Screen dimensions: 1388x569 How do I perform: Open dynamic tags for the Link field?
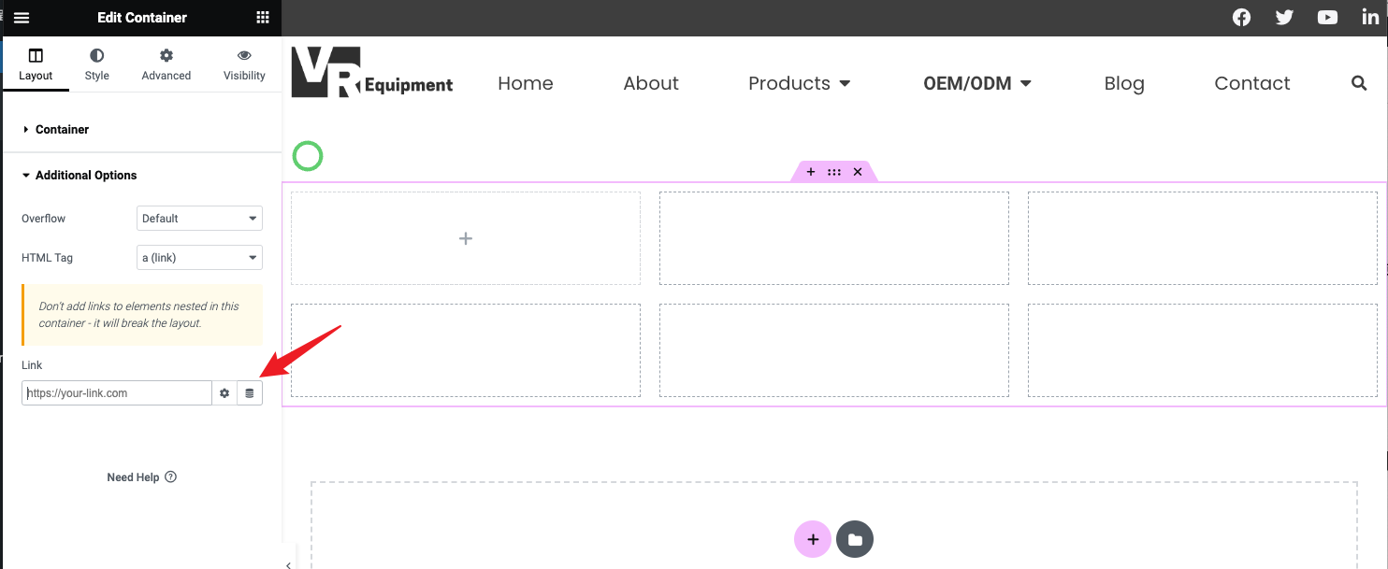click(250, 393)
